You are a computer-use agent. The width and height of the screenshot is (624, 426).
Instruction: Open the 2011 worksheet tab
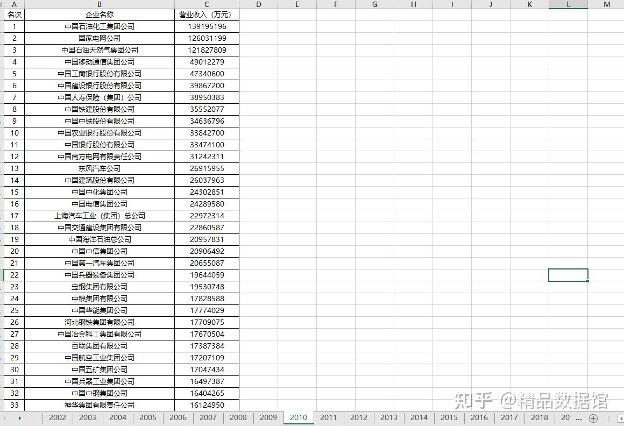[x=328, y=417]
